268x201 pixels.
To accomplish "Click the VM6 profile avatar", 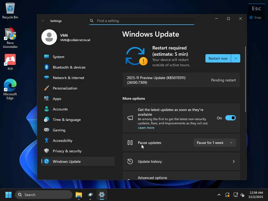I will coord(49,37).
